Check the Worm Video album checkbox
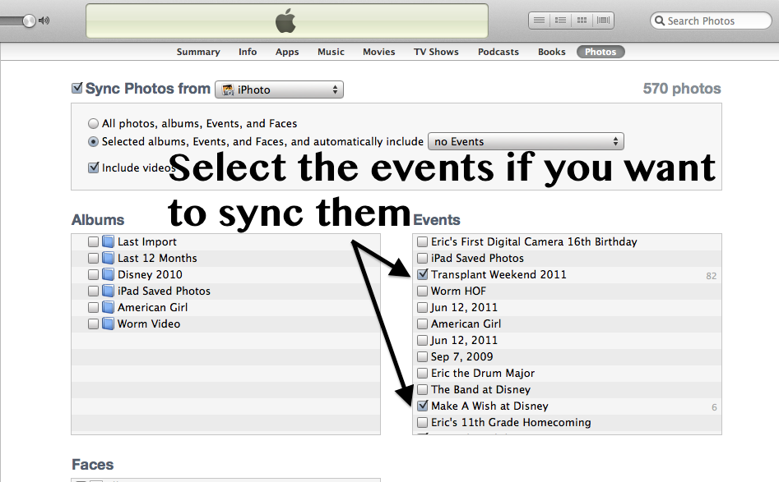Viewport: 779px width, 482px height. (x=93, y=324)
